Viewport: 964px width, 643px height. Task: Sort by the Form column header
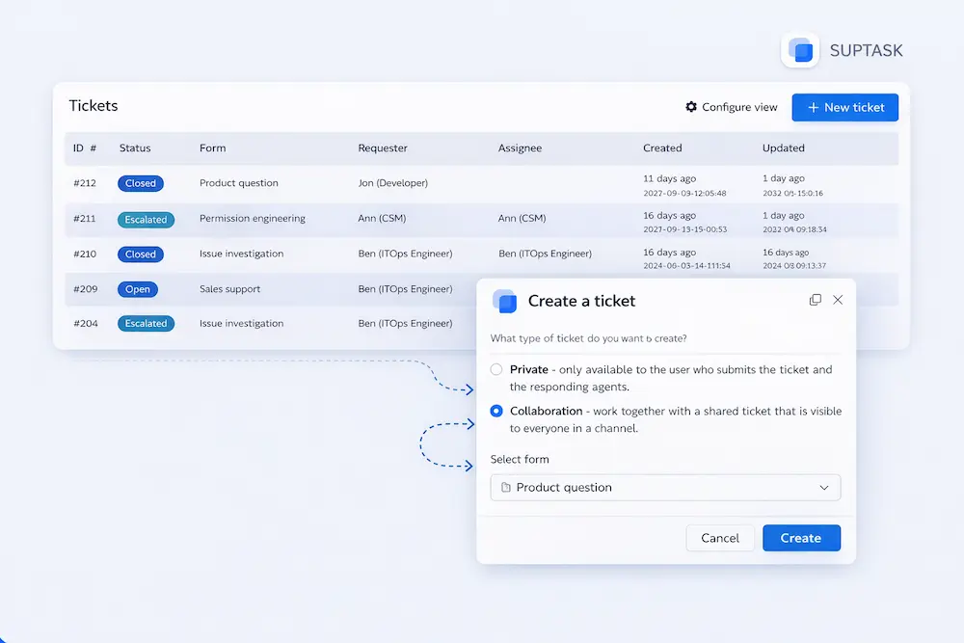[x=213, y=148]
